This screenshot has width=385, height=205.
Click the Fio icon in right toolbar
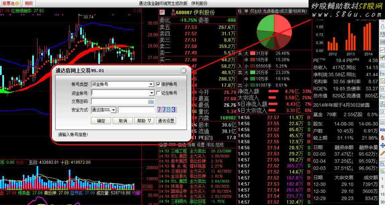pyautogui.click(x=382, y=73)
